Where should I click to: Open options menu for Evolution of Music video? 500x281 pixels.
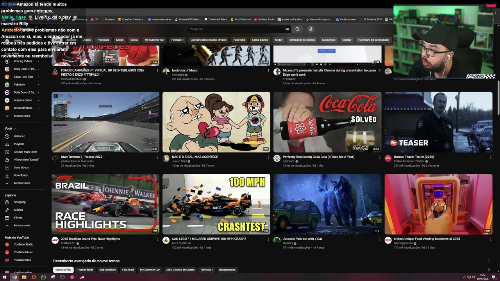tap(269, 71)
